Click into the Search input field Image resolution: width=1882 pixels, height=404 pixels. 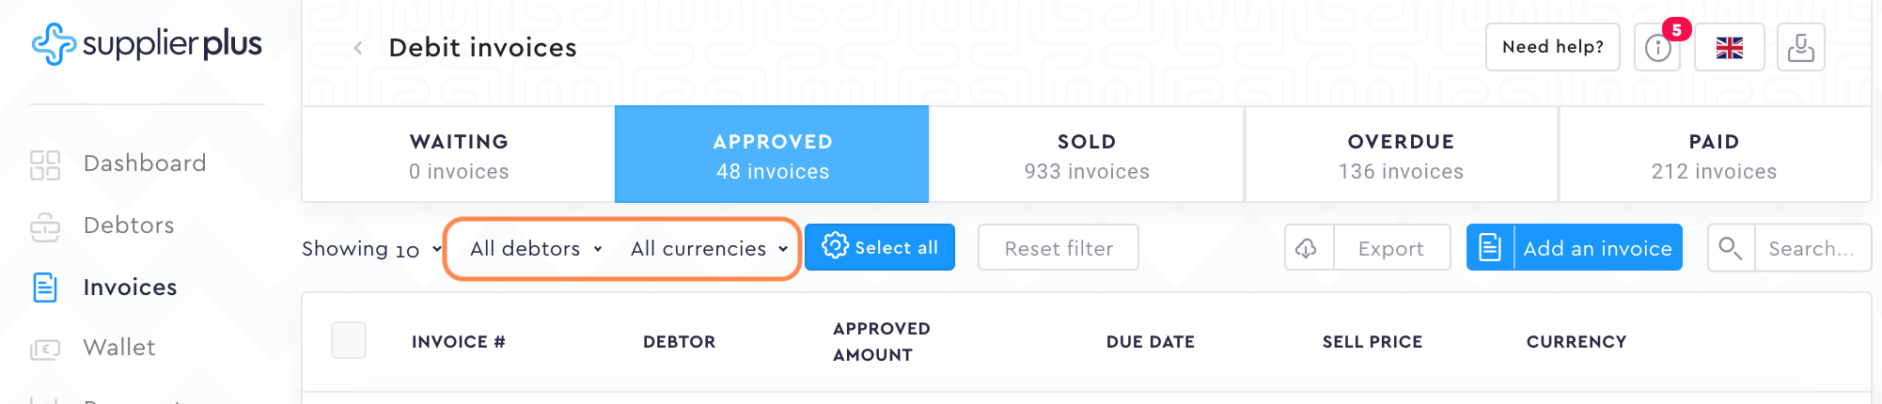tap(1811, 248)
